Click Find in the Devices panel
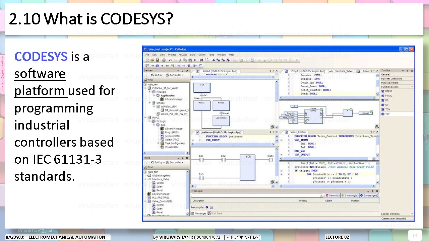The image size is (429, 241). click(x=148, y=80)
